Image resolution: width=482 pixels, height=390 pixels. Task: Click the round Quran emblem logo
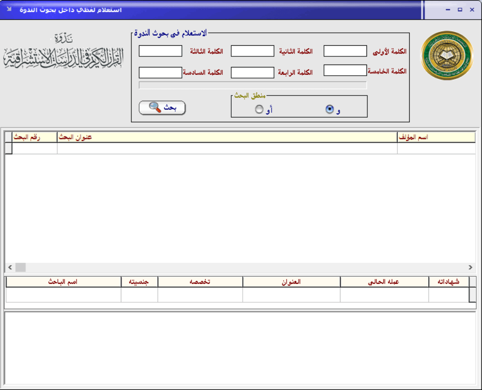coord(447,55)
